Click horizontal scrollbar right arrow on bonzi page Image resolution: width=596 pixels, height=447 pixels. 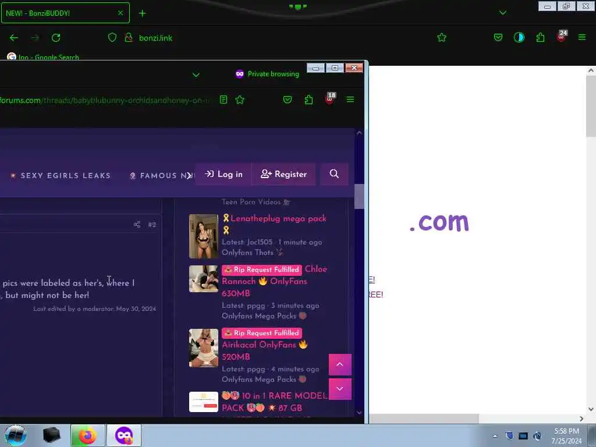click(581, 419)
